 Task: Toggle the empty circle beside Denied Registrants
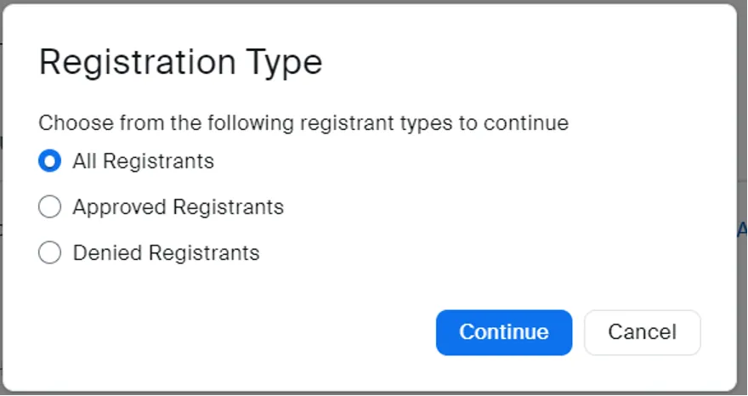50,252
